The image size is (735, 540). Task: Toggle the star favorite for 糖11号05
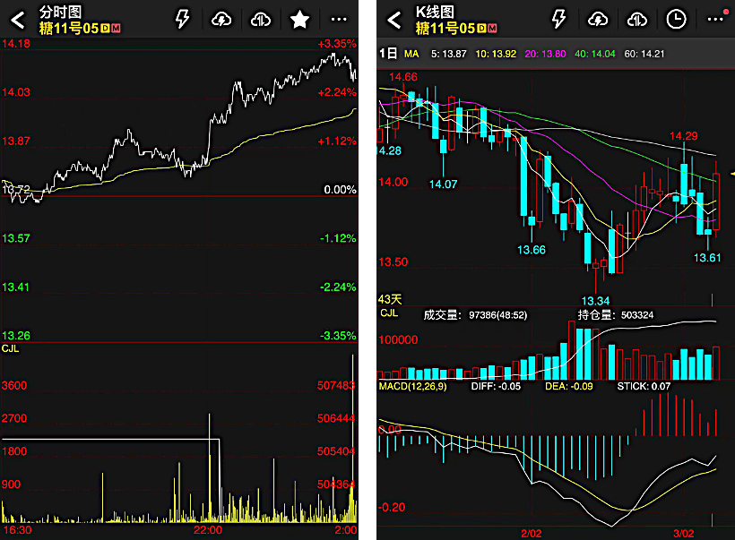[300, 19]
